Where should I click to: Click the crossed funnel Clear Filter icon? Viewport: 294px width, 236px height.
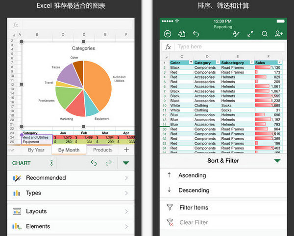pyautogui.click(x=170, y=222)
